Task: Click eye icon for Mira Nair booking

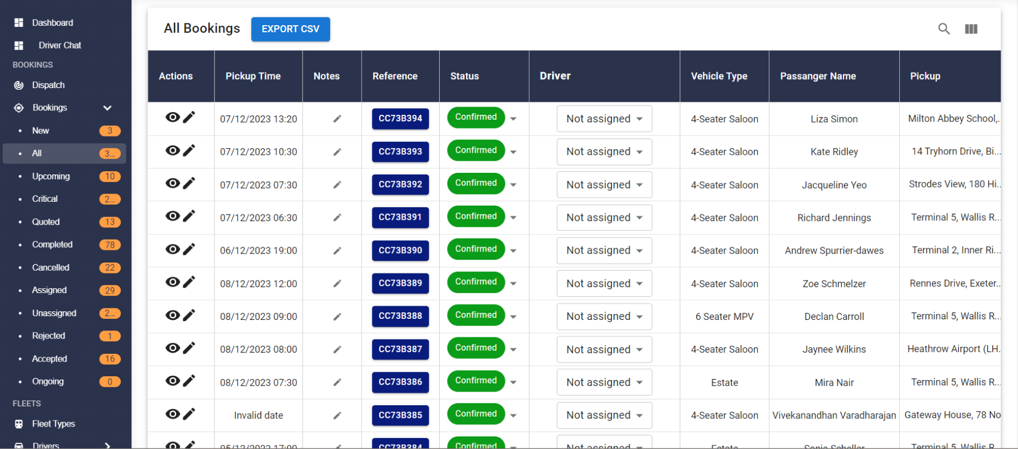Action: [172, 381]
